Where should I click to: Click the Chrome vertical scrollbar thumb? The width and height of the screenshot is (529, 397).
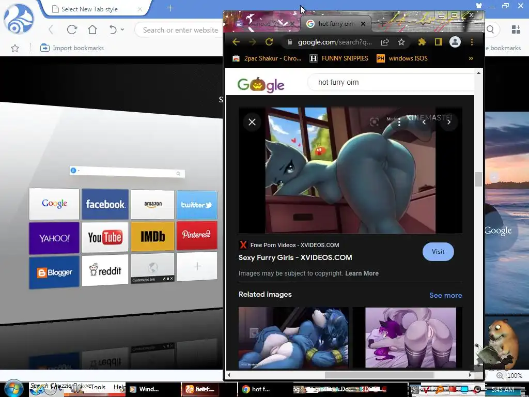tap(478, 179)
